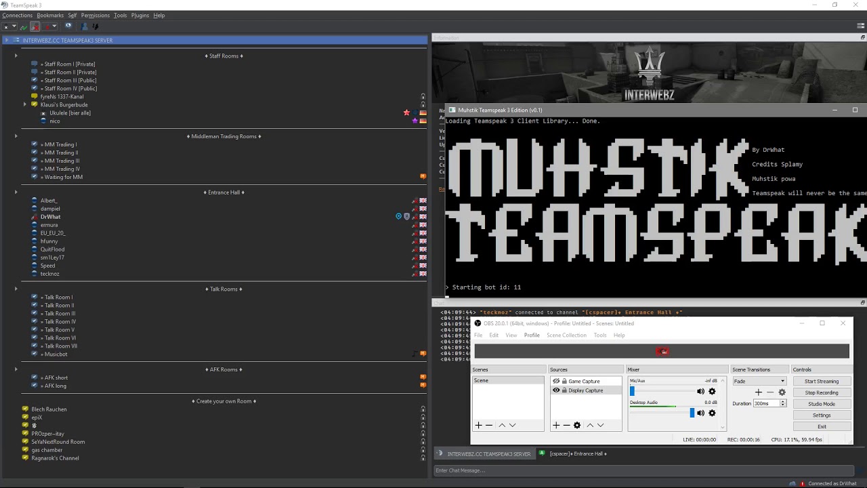Toggle subscription checkbox for MM Trading I
867x488 pixels.
[35, 144]
